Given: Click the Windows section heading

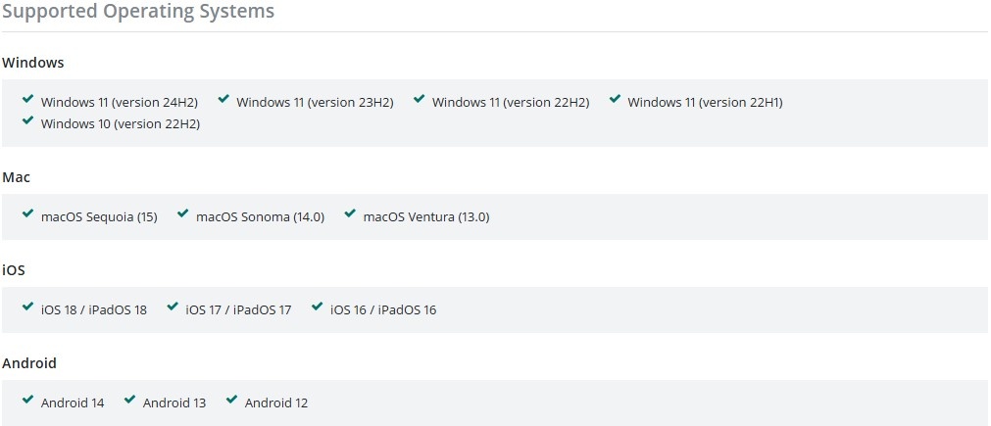Looking at the screenshot, I should coord(33,63).
